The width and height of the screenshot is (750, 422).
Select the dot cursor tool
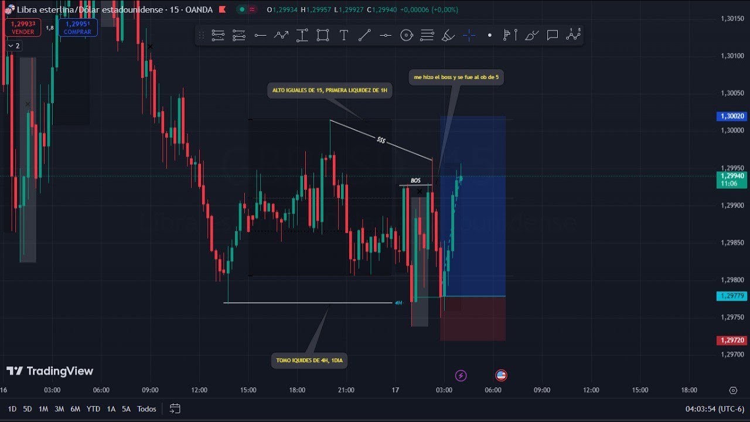click(490, 35)
